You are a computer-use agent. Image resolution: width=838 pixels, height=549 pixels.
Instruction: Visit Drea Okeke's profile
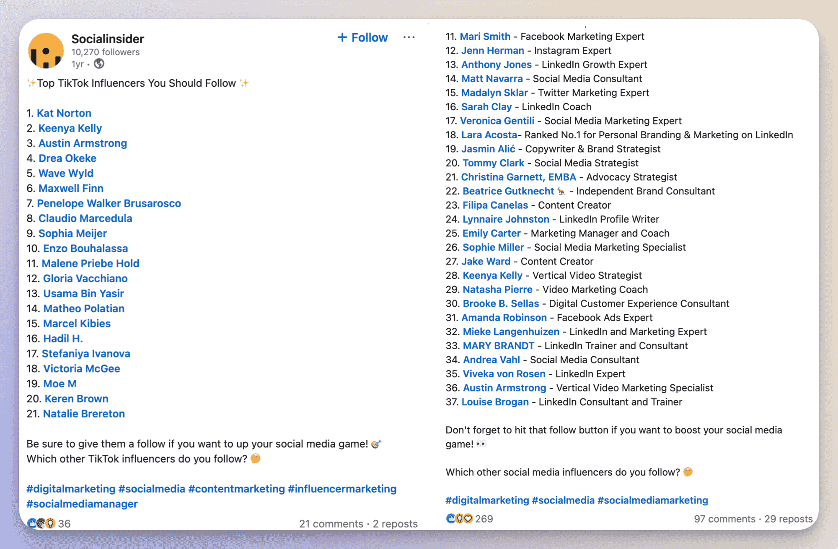click(67, 158)
